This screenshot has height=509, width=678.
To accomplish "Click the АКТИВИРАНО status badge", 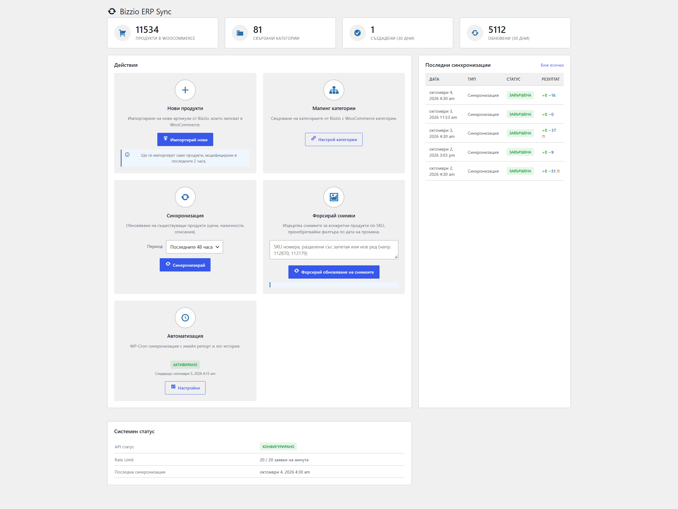I will coord(185,365).
